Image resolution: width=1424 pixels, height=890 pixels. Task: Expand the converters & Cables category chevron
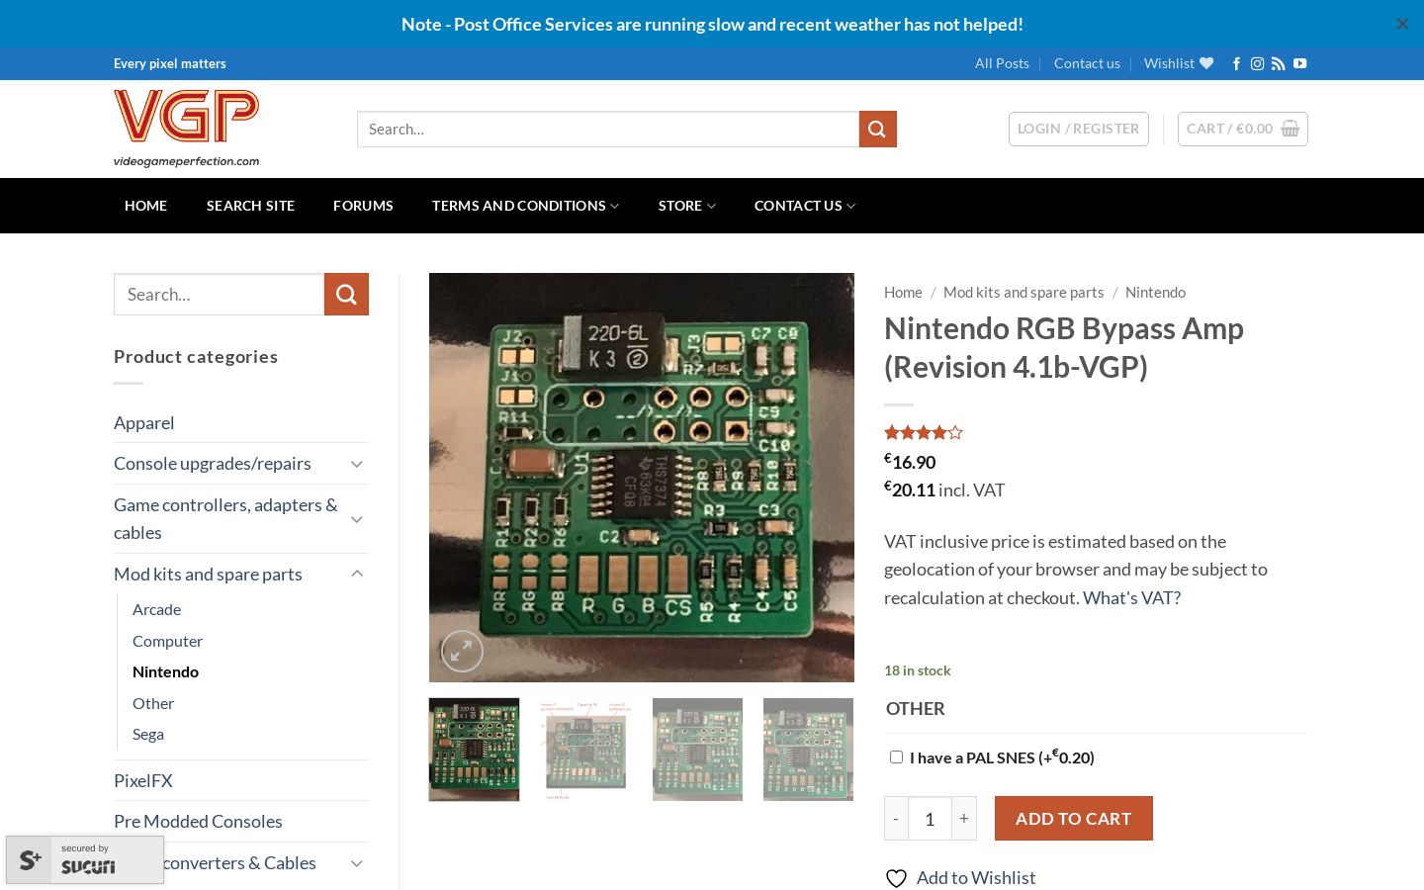coord(357,862)
